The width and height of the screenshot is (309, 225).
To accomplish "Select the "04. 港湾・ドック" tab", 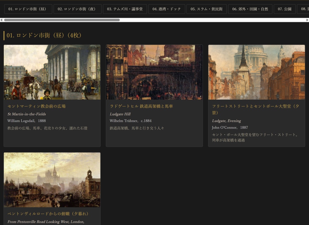I will click(x=167, y=9).
